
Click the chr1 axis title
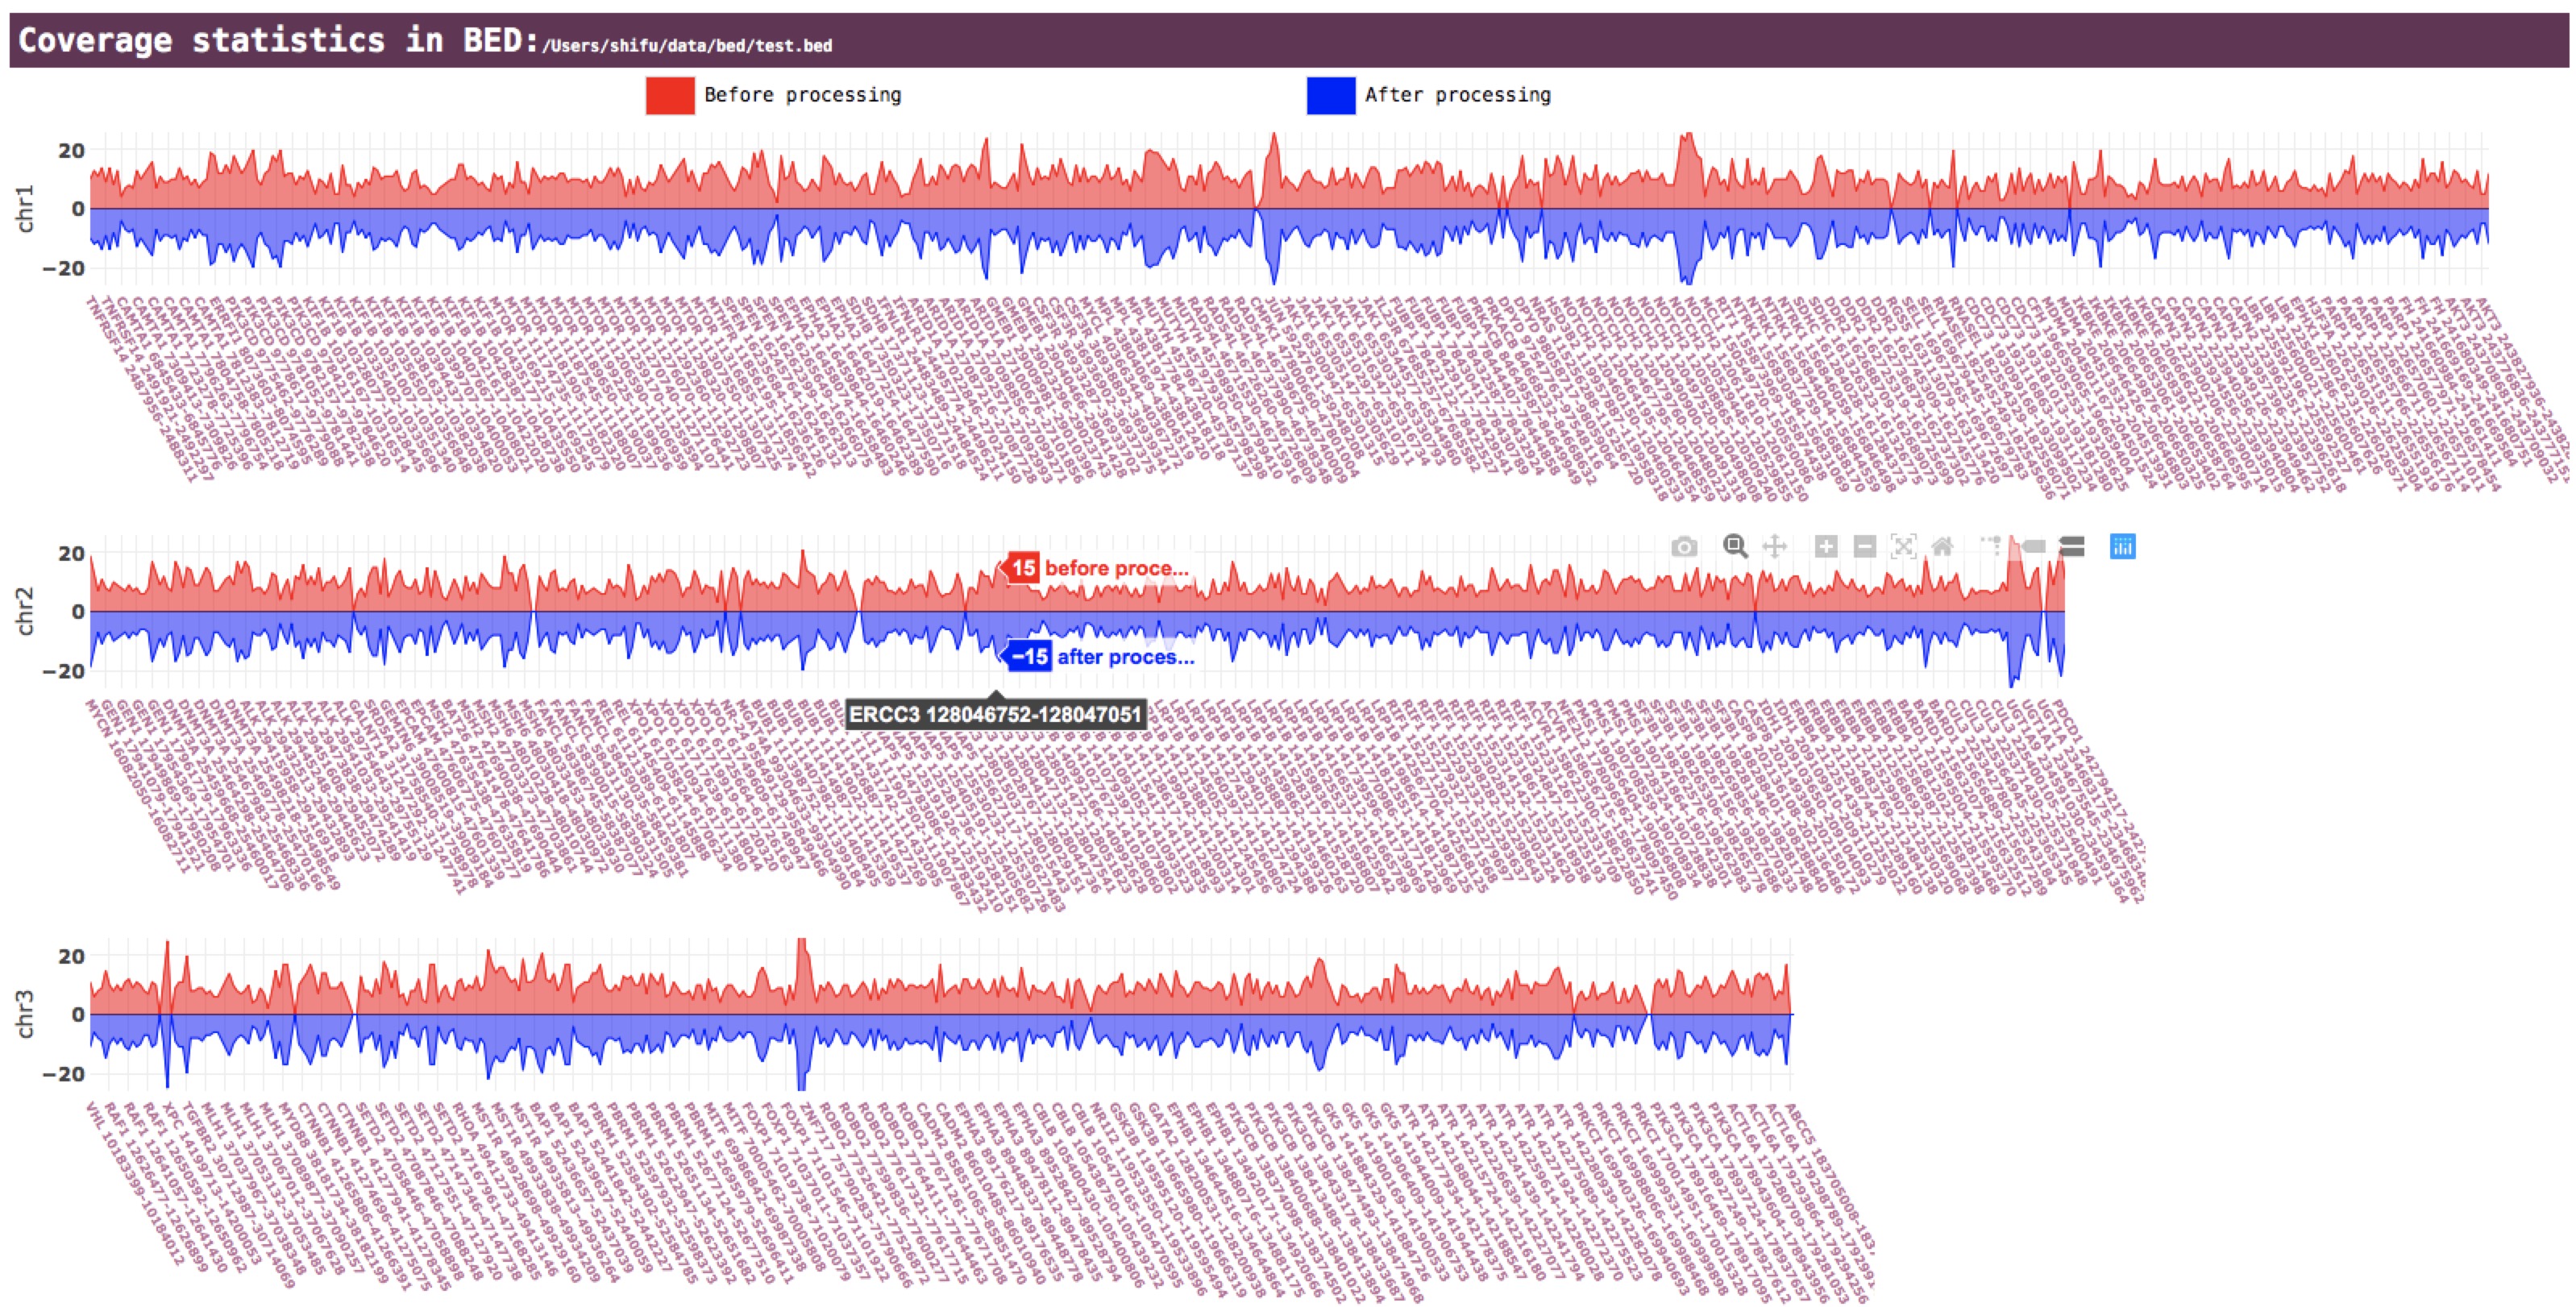pyautogui.click(x=25, y=208)
